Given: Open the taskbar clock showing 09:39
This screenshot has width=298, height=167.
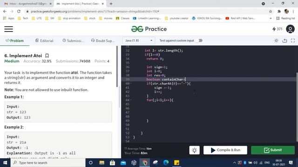Looking at the screenshot, I should pos(278,163).
